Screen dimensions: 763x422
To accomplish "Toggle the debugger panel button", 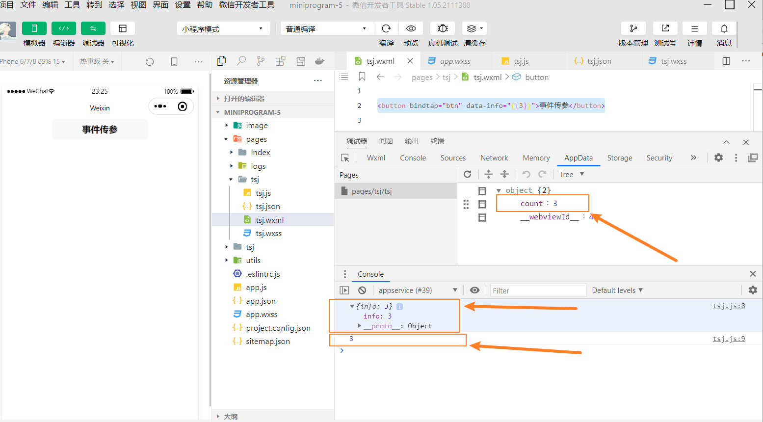I will click(x=93, y=28).
